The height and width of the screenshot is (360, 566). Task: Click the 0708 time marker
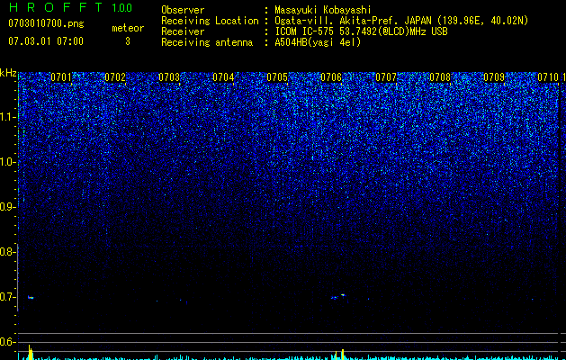coord(440,77)
